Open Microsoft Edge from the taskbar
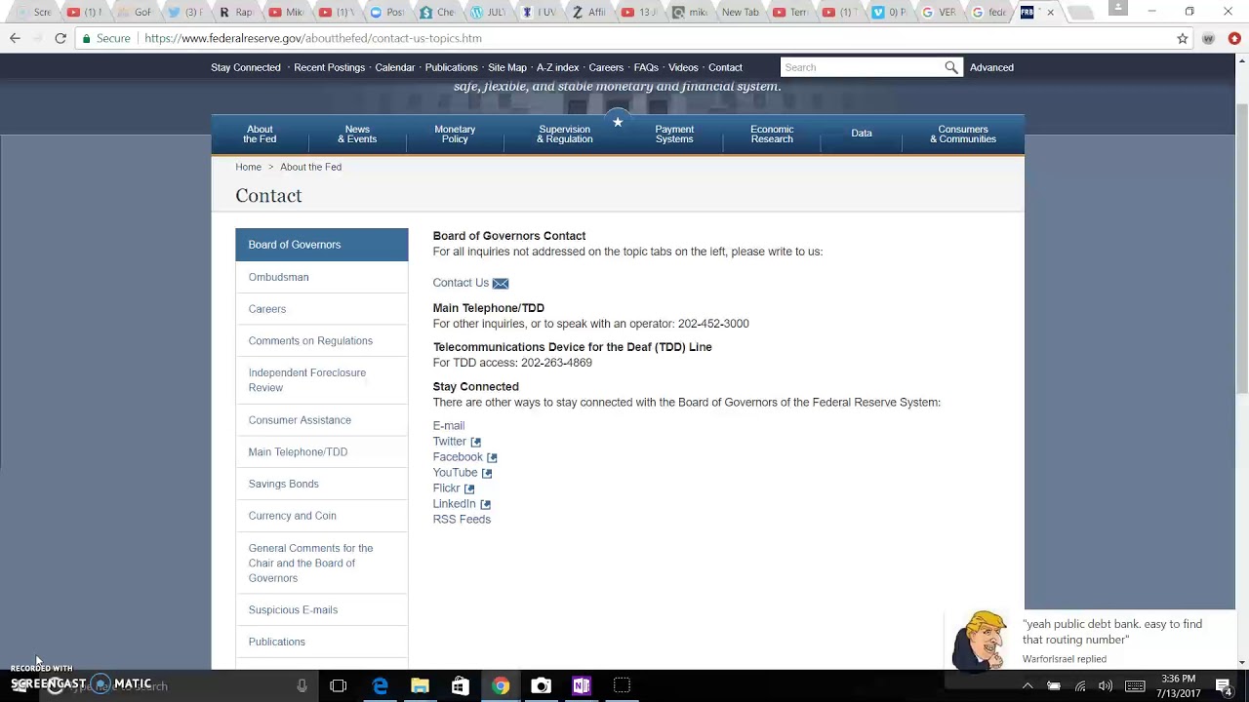Image resolution: width=1249 pixels, height=702 pixels. pyautogui.click(x=380, y=685)
